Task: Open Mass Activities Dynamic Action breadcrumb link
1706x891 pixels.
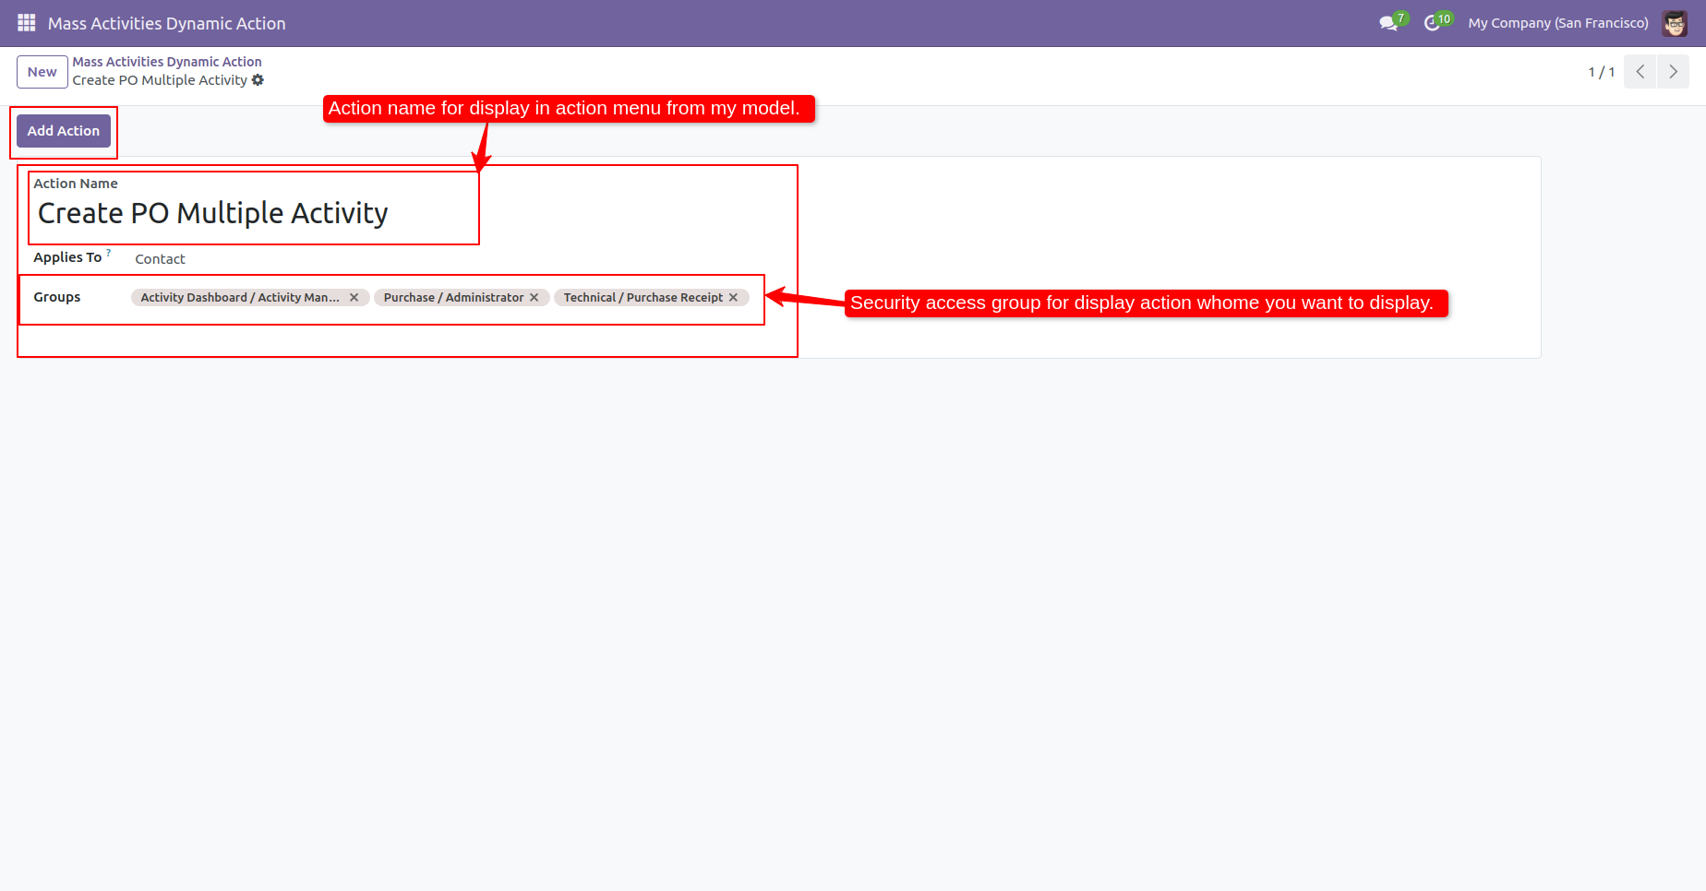Action: pos(167,62)
